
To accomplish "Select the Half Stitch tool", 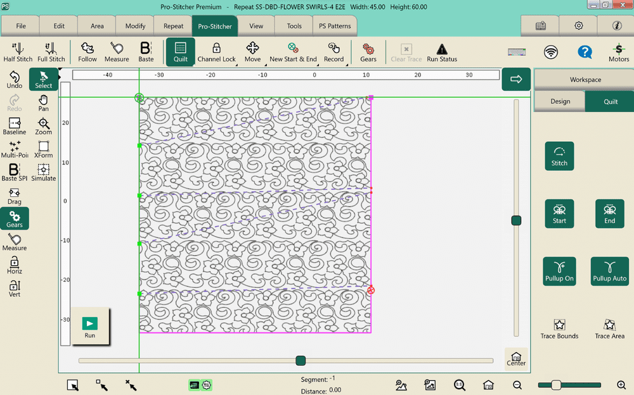I will point(17,52).
